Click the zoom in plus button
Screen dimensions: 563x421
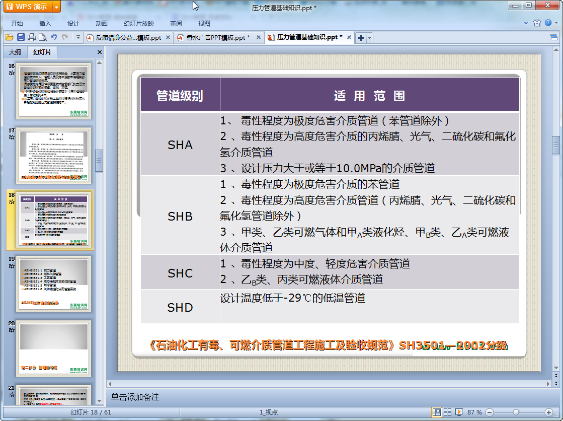pyautogui.click(x=548, y=412)
